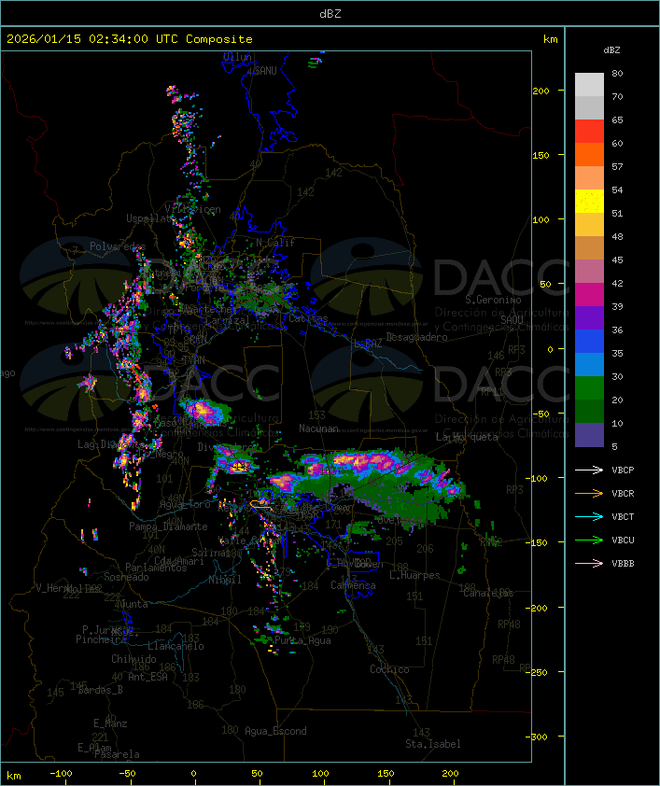This screenshot has height=786, width=660.
Task: Click the 'VBCT' legend label
Action: coord(623,517)
